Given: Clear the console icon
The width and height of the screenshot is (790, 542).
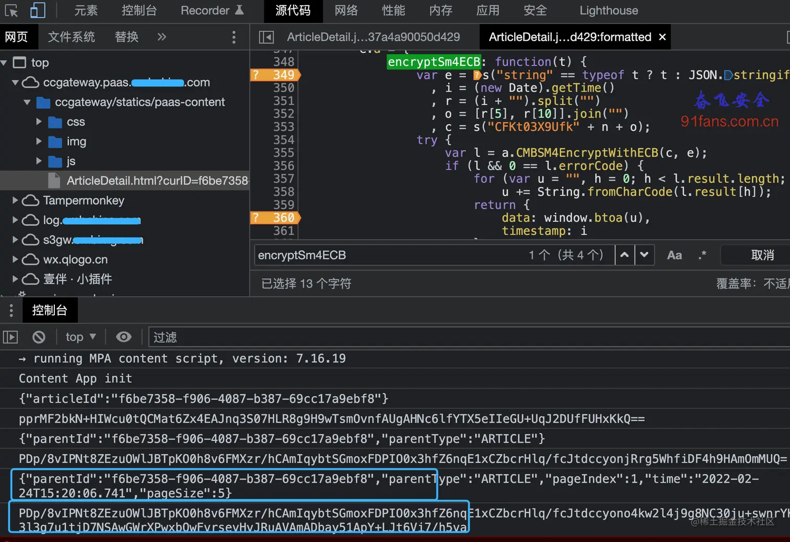Looking at the screenshot, I should [x=39, y=337].
